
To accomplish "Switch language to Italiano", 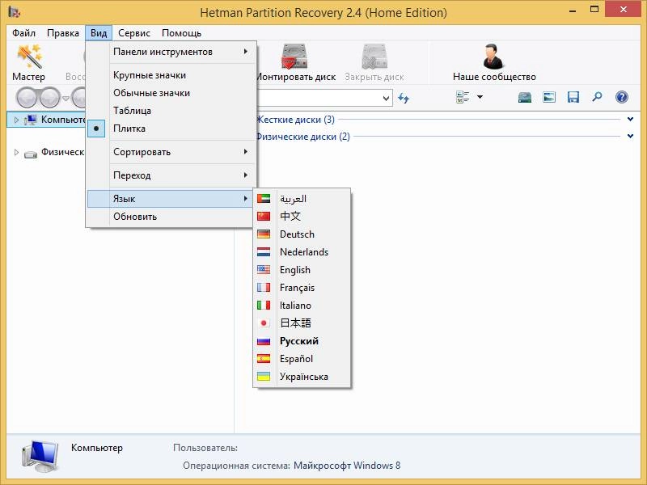I will [x=302, y=306].
